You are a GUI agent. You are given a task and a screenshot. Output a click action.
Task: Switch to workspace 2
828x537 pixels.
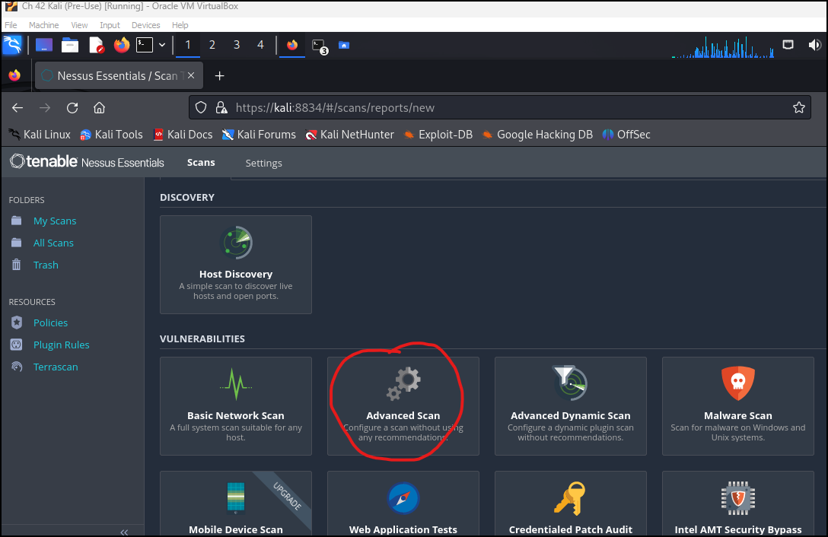coord(212,45)
